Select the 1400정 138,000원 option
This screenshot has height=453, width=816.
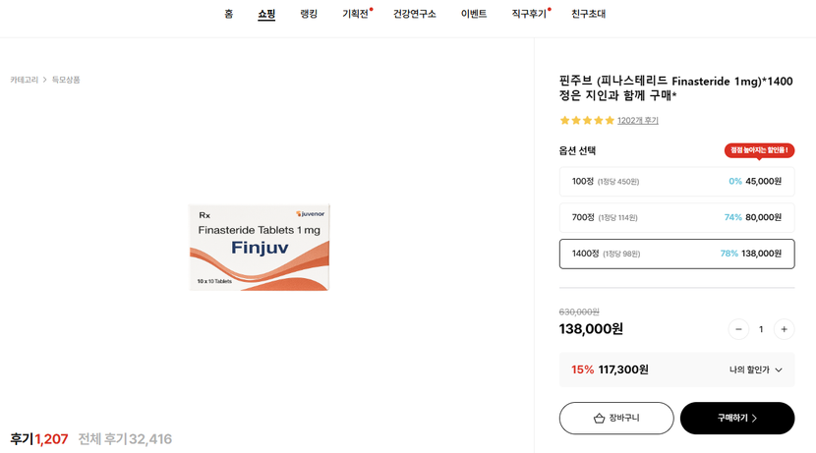[676, 254]
